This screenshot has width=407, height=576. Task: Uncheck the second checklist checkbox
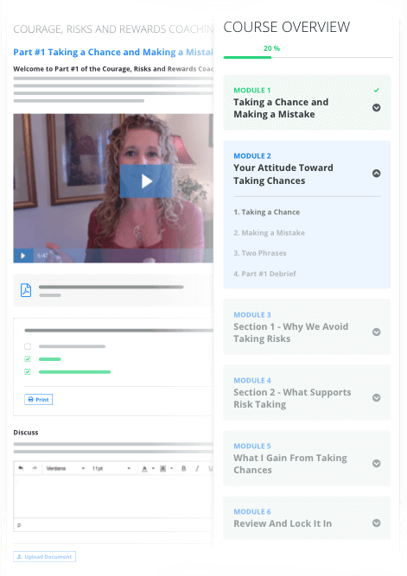click(28, 359)
